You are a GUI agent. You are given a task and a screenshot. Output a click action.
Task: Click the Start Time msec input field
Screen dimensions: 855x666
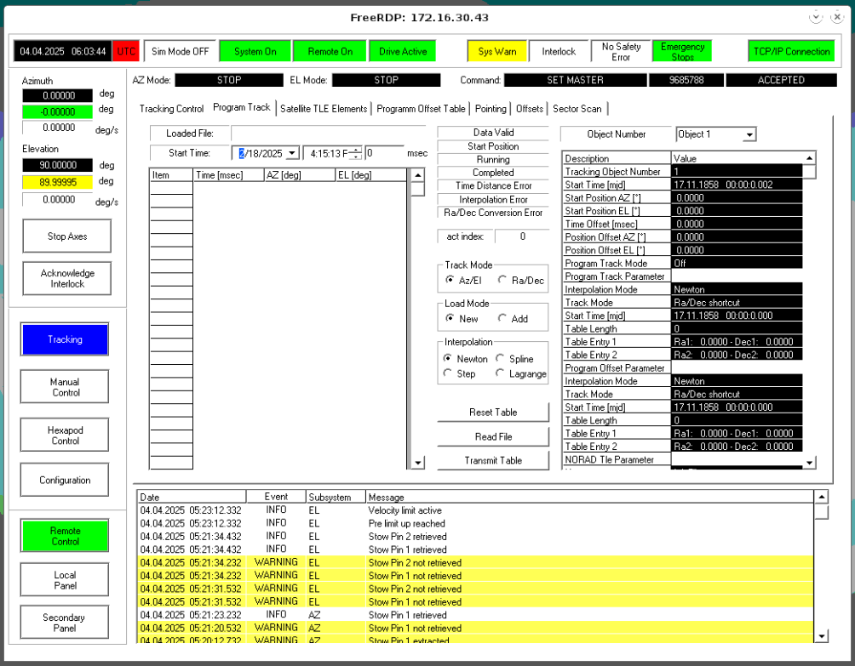click(384, 154)
